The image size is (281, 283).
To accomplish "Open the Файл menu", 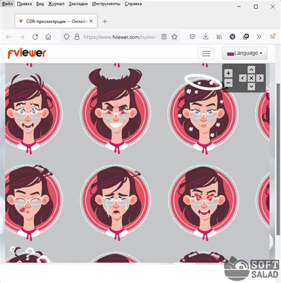I will 7,4.
